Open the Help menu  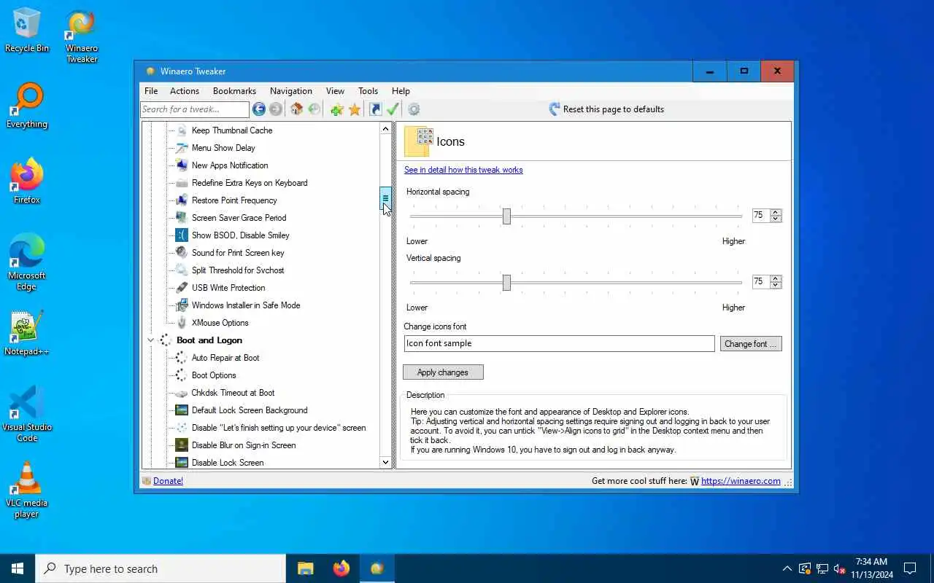tap(401, 91)
